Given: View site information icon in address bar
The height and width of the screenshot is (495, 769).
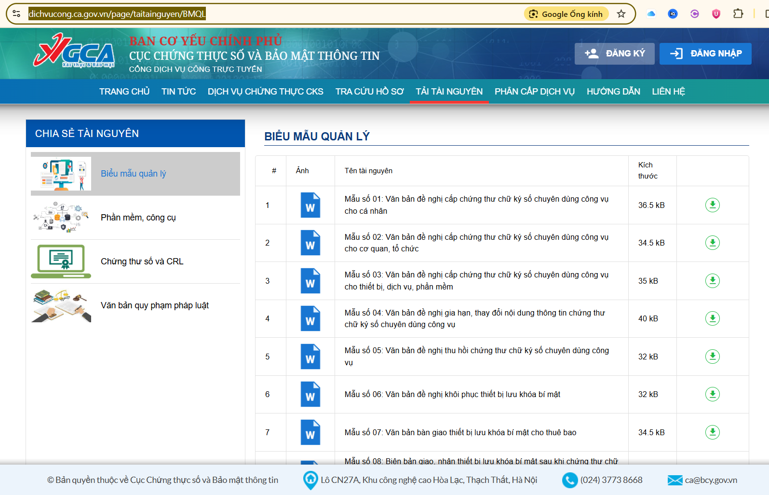Looking at the screenshot, I should click(16, 14).
